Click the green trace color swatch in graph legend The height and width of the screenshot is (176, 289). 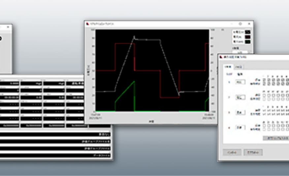247,42
